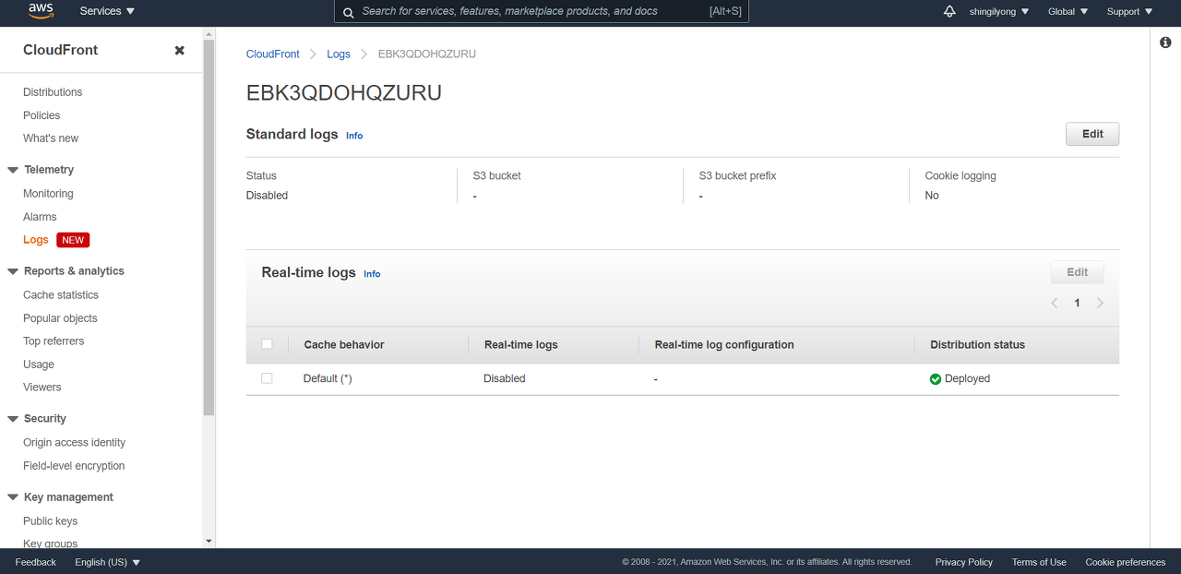1181x574 pixels.
Task: Open the shingilyong account dropdown
Action: tap(999, 11)
